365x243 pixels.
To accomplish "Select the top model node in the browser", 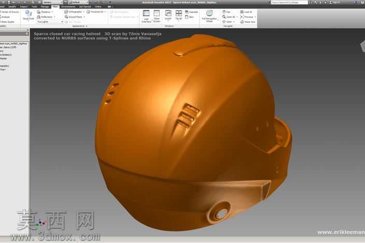I will 13,44.
